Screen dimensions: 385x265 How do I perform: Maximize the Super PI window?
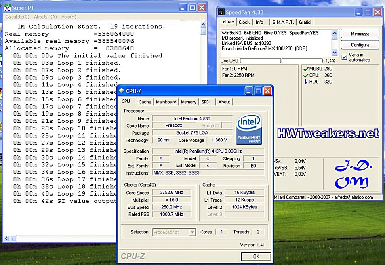[192, 8]
